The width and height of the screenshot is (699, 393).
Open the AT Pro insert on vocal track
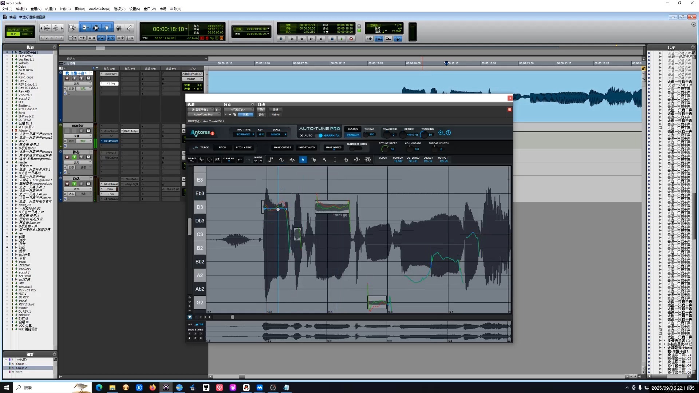[111, 84]
